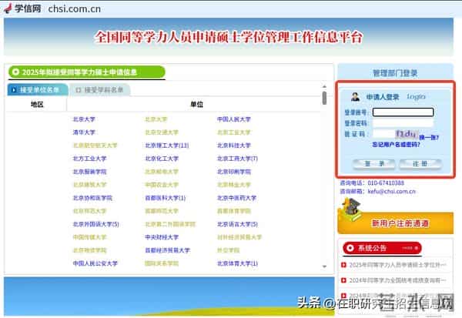
Task: Open the 中央财经大学 link
Action: point(162,237)
